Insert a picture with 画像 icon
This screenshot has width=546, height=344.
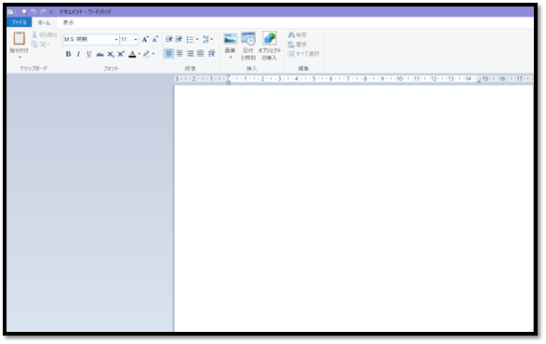click(x=230, y=39)
